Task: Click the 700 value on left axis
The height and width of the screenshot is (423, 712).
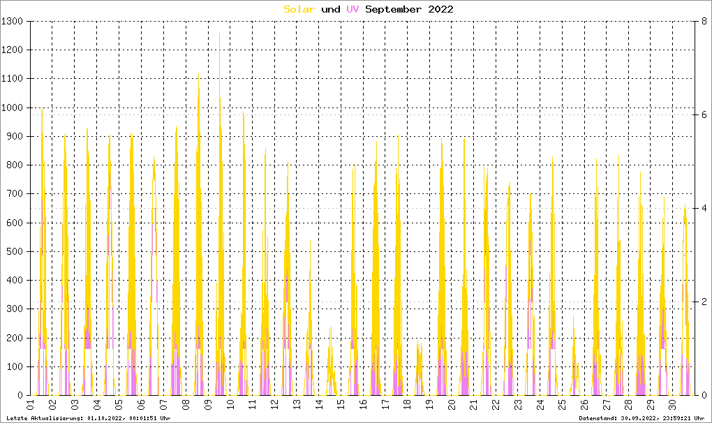Action: tap(15, 194)
